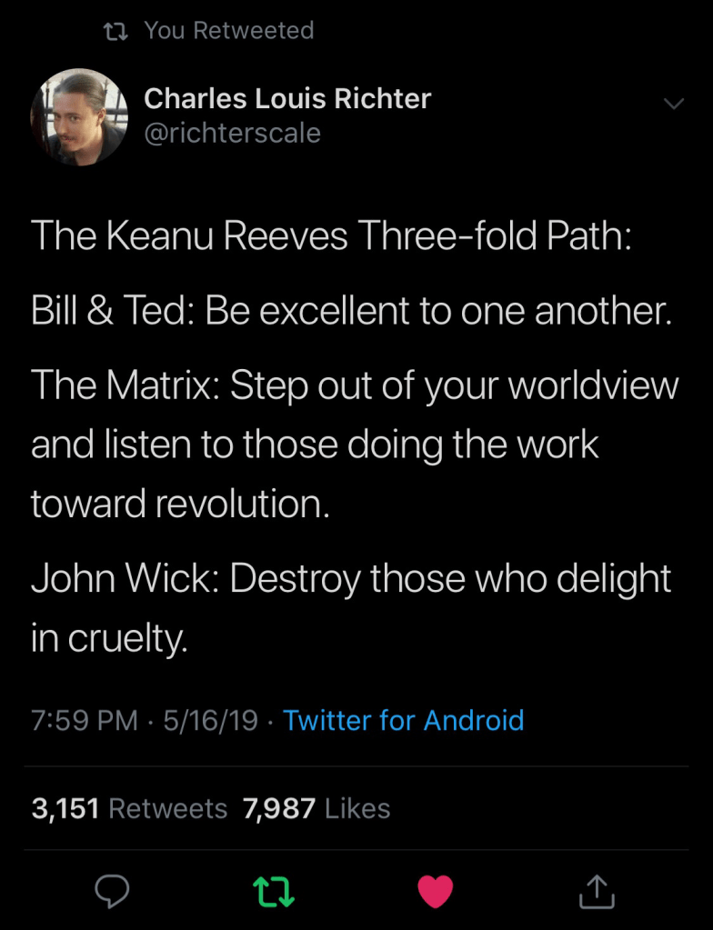Viewport: 713px width, 930px height.
Task: Click the 'The Matrix: Step out' line
Action: (355, 386)
